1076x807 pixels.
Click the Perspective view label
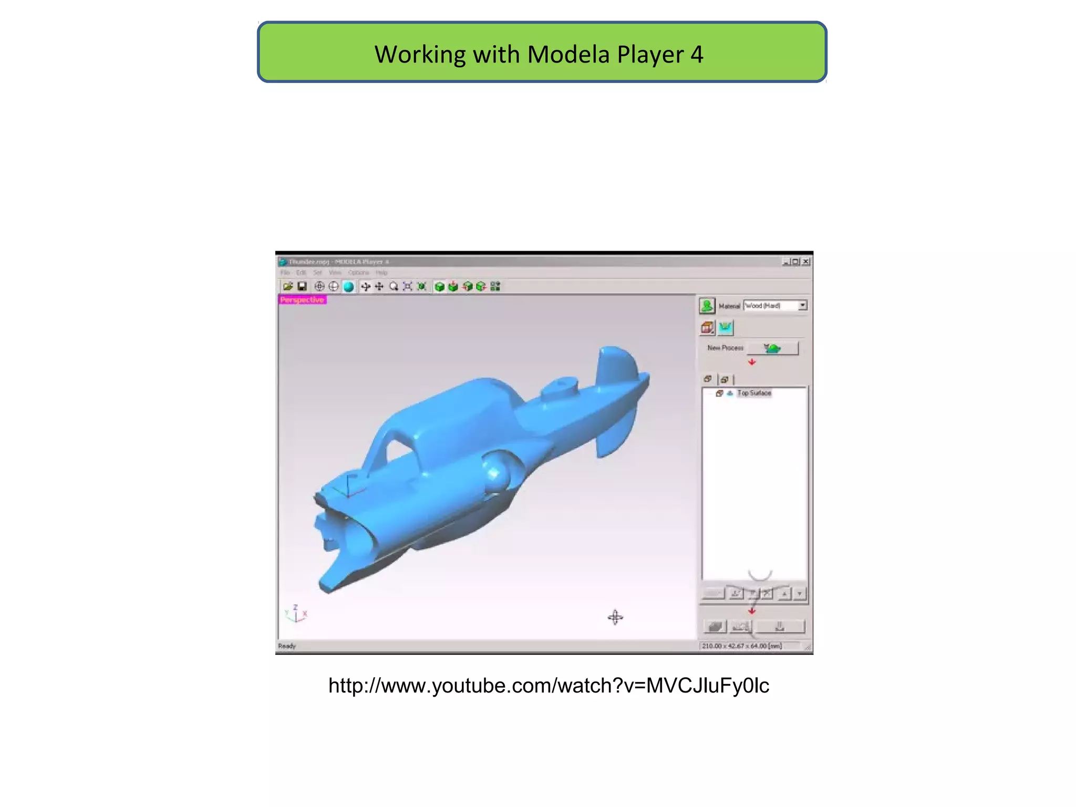click(x=302, y=300)
